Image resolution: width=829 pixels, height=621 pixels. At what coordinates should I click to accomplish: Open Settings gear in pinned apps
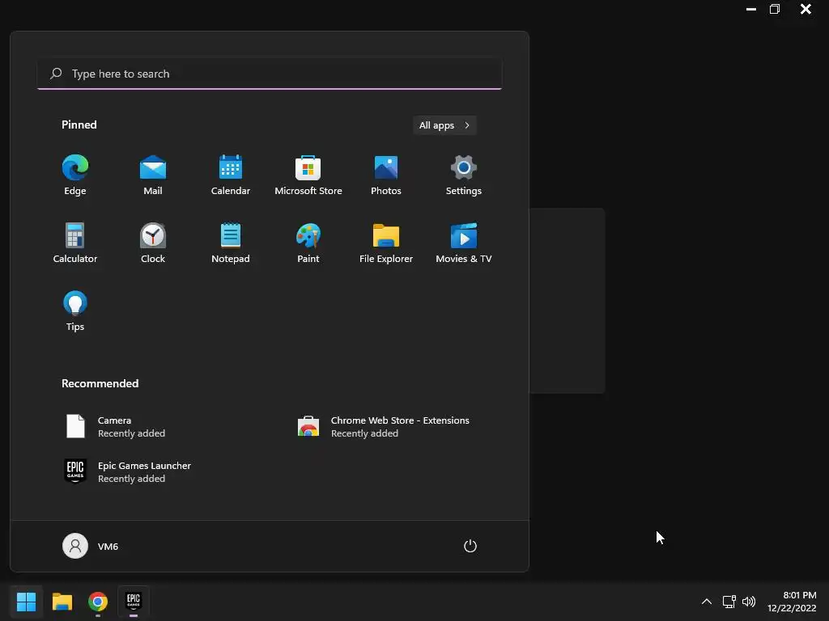coord(464,175)
